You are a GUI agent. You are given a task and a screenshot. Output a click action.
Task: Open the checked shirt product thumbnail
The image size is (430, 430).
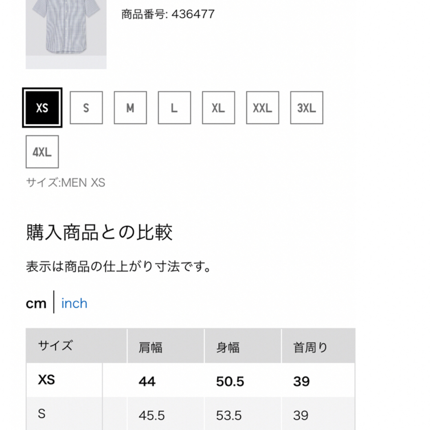[x=66, y=34]
